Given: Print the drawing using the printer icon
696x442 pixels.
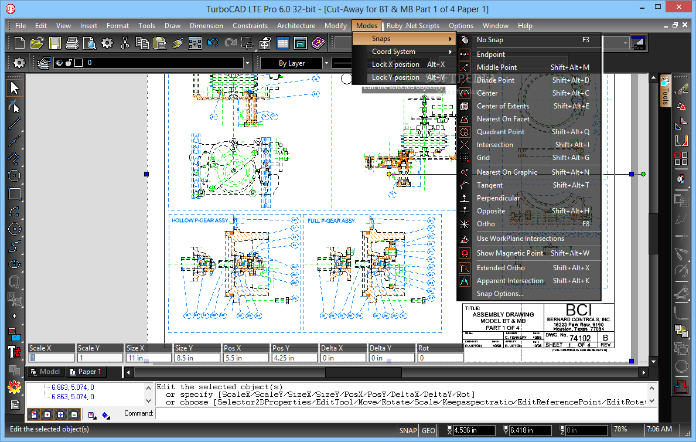Looking at the screenshot, I should pyautogui.click(x=72, y=43).
